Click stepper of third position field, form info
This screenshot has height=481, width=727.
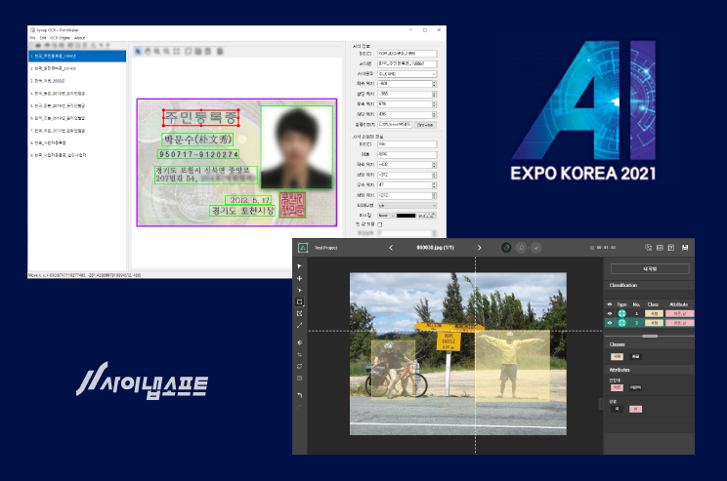tap(434, 104)
